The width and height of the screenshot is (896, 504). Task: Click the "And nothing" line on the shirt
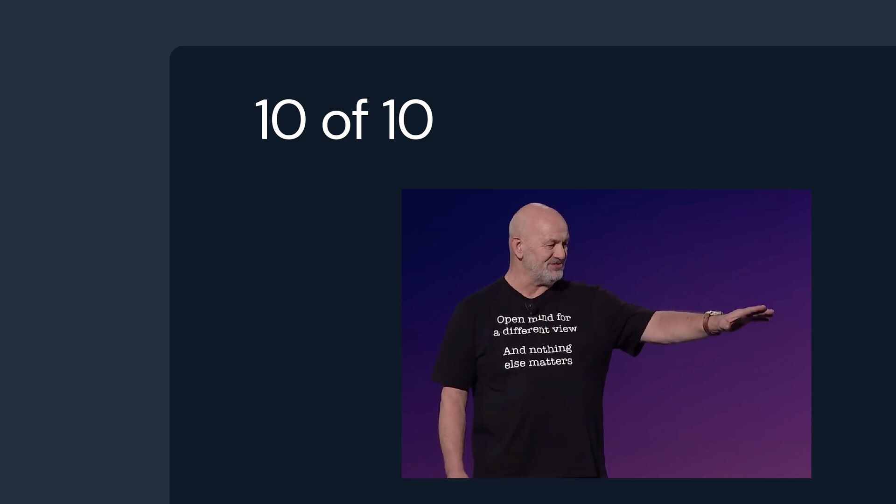coord(537,350)
